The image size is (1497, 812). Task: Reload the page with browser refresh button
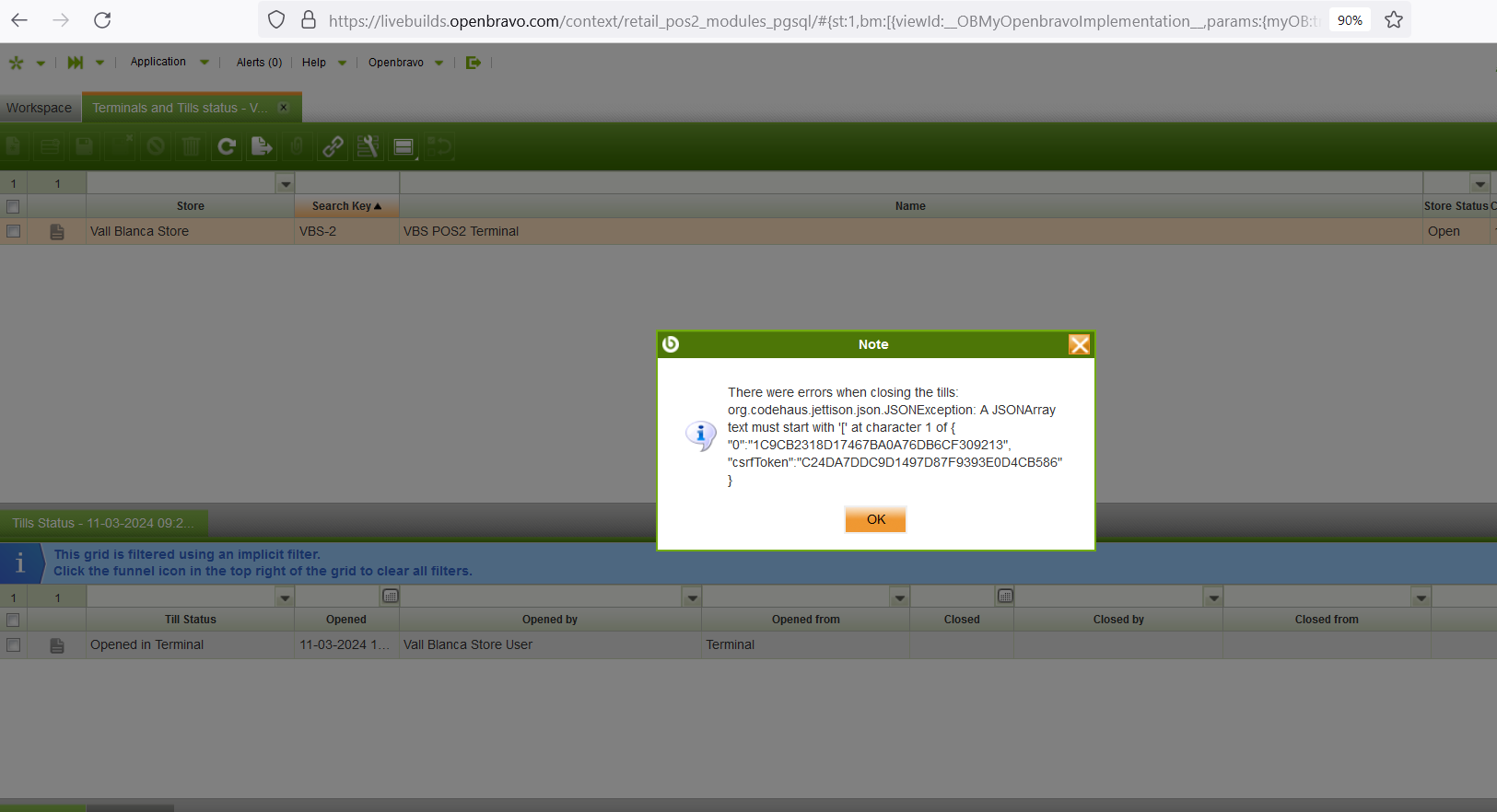[x=102, y=20]
